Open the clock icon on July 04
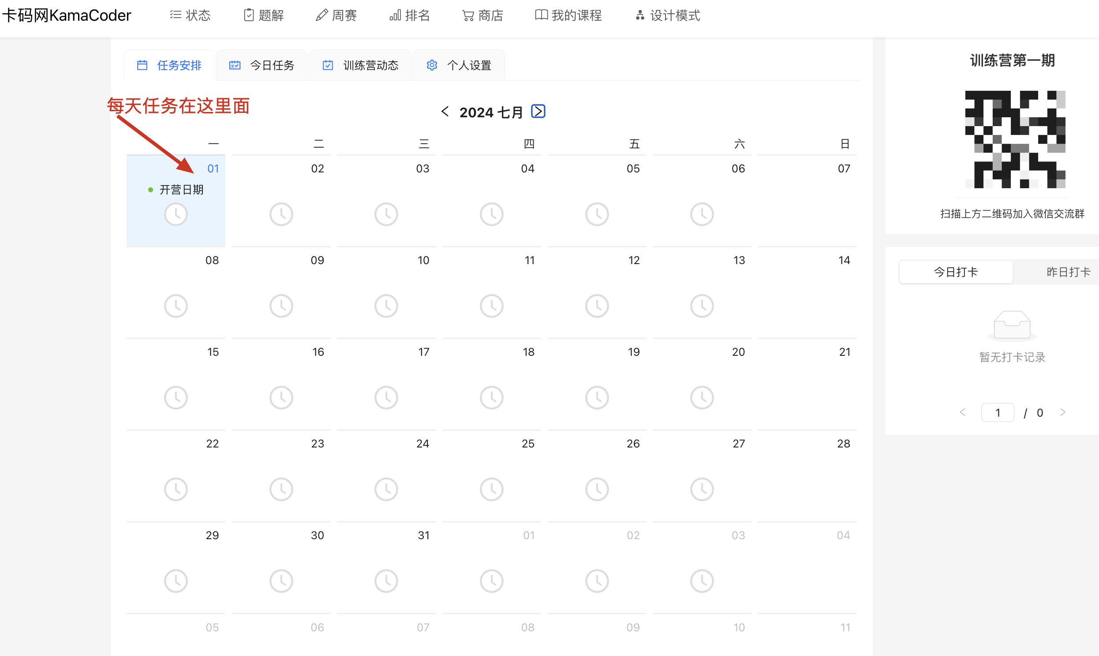The width and height of the screenshot is (1099, 656). pos(492,214)
